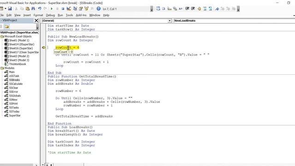Open the Properties Window icon
The height and width of the screenshot is (166, 295).
(x=81, y=9)
